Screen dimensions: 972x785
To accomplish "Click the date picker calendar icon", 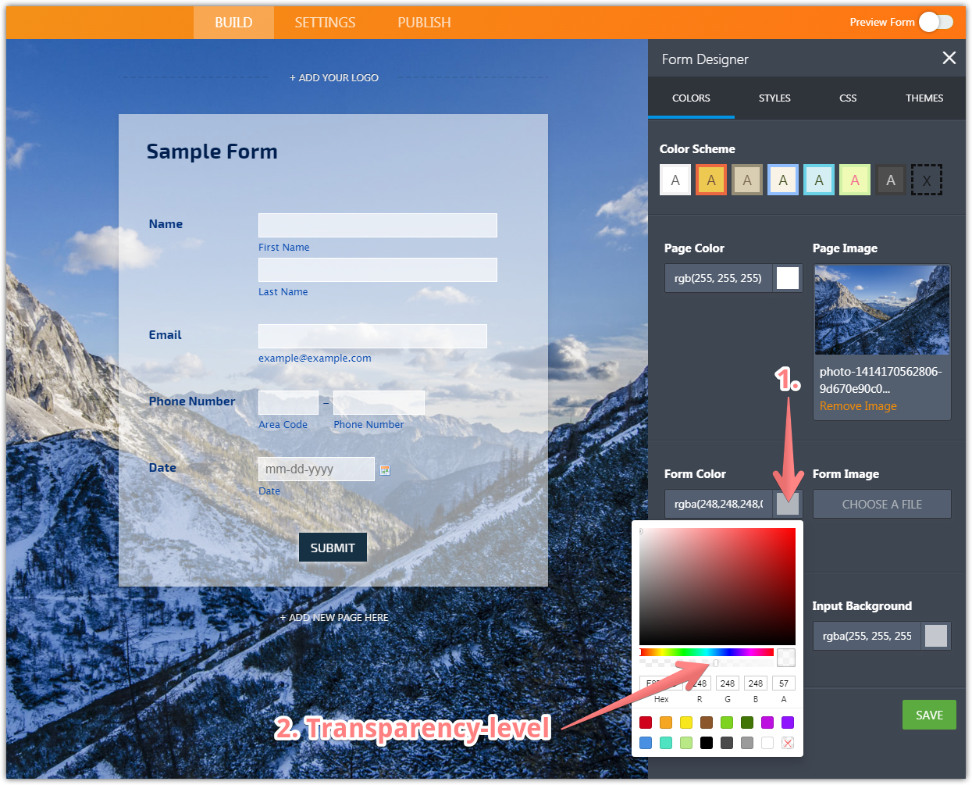I will coord(385,469).
